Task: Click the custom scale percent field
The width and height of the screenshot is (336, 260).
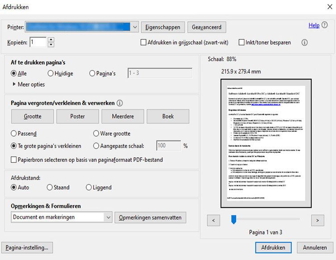Action: [168, 146]
